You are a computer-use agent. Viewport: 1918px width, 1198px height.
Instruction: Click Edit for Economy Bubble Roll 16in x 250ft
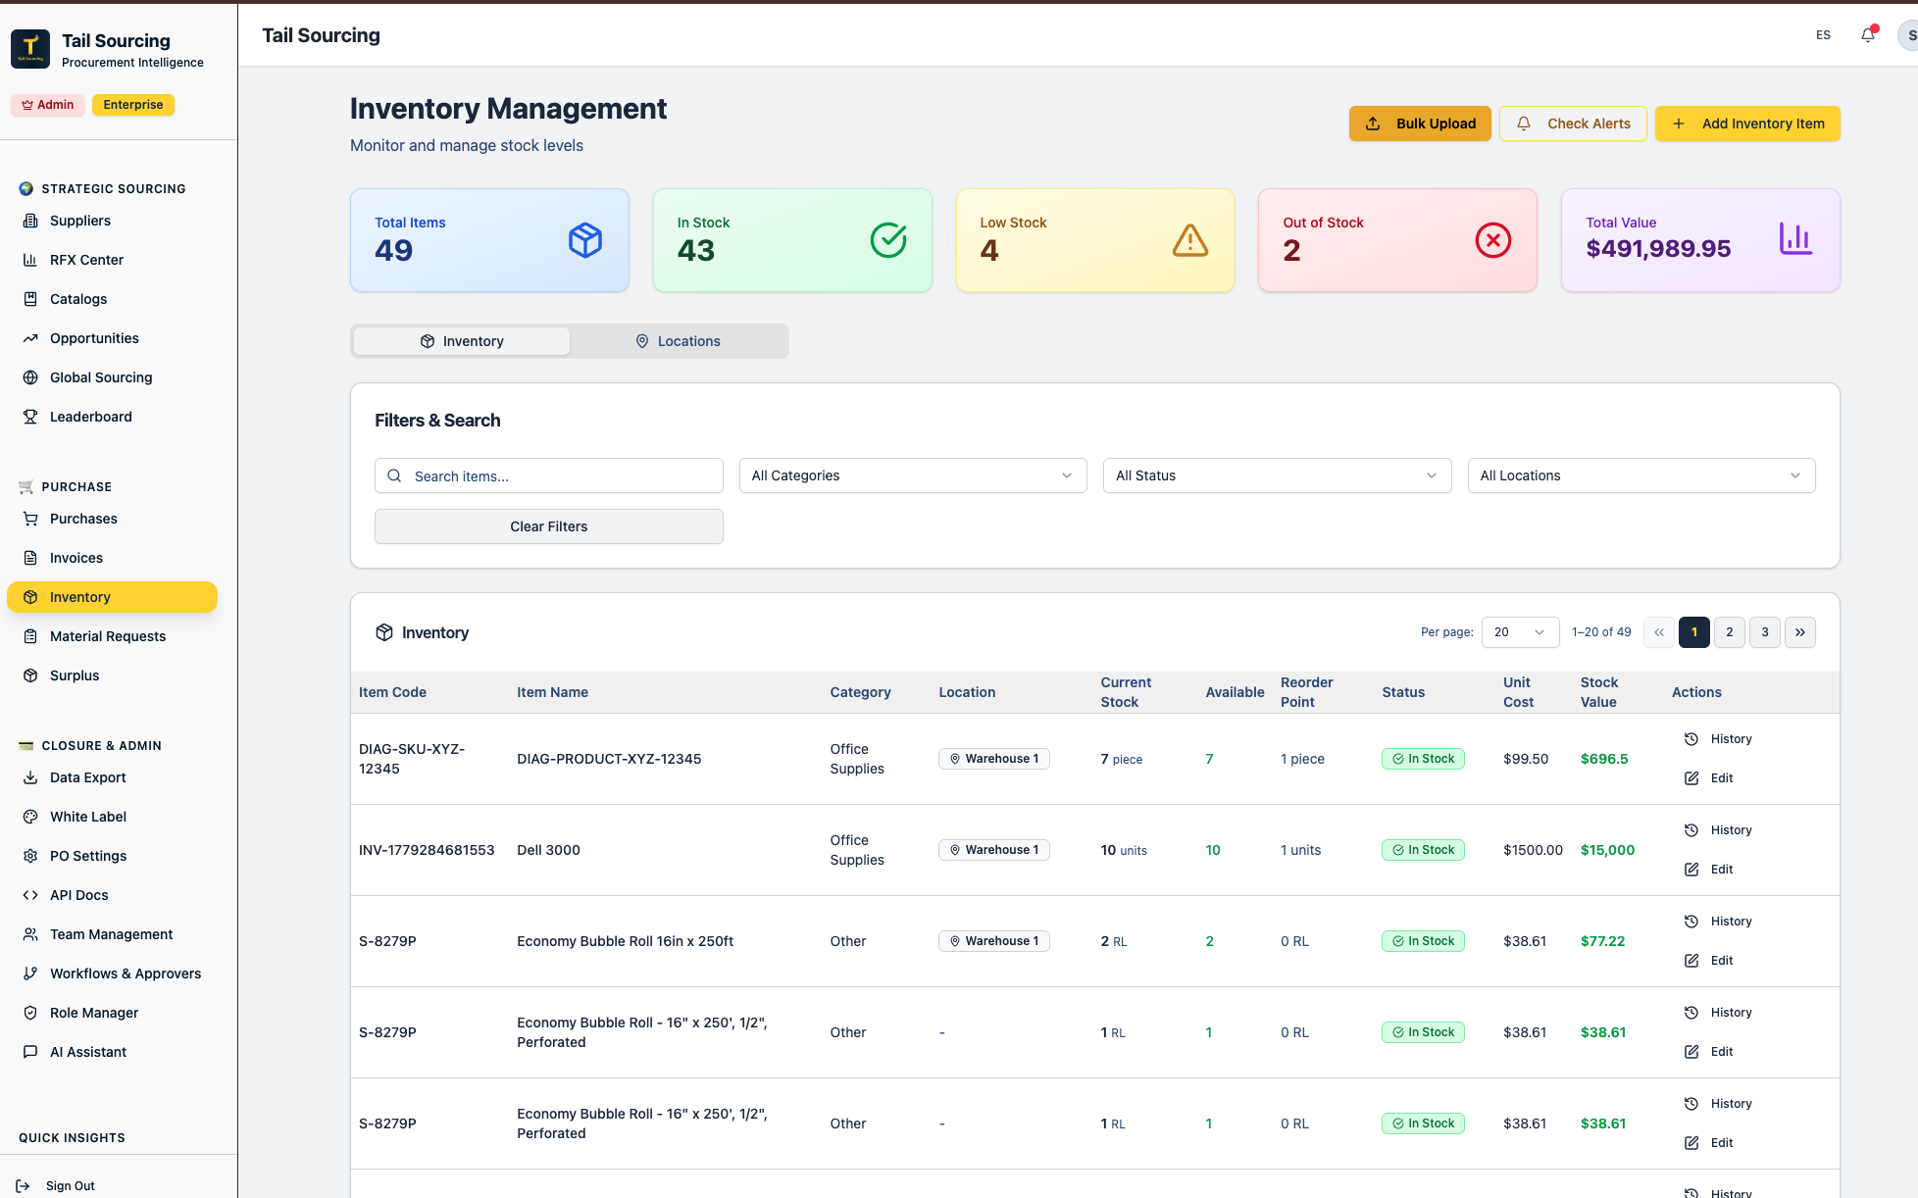coord(1709,961)
